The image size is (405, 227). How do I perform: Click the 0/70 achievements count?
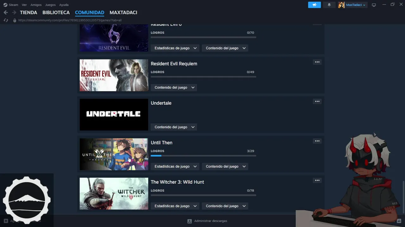[x=251, y=32]
